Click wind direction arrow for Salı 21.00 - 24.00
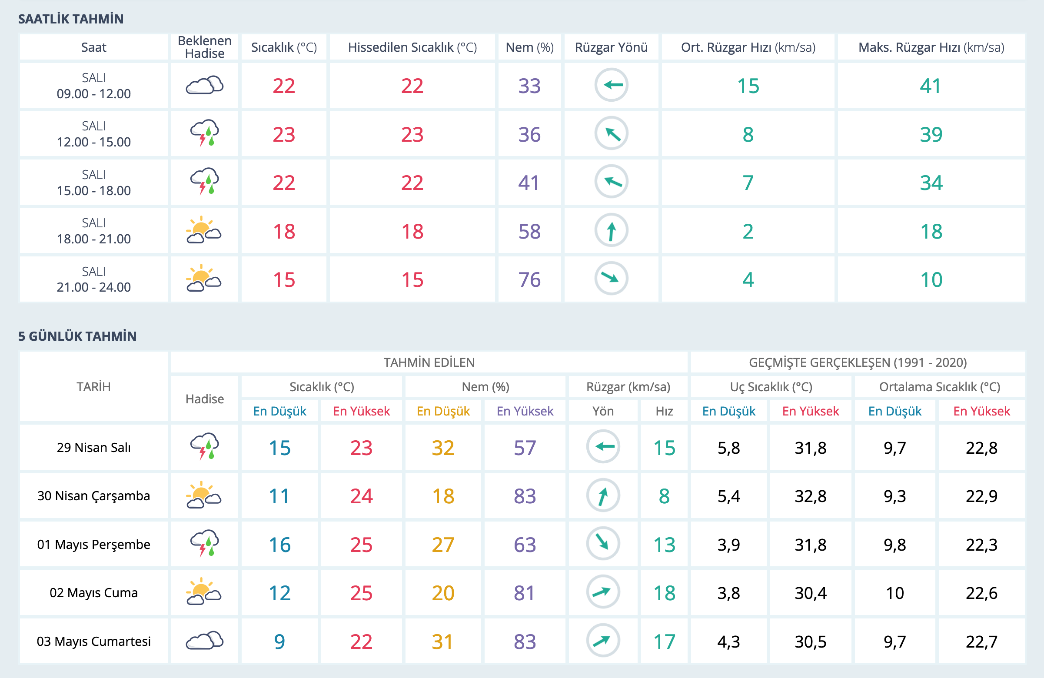Viewport: 1044px width, 678px height. coord(611,279)
